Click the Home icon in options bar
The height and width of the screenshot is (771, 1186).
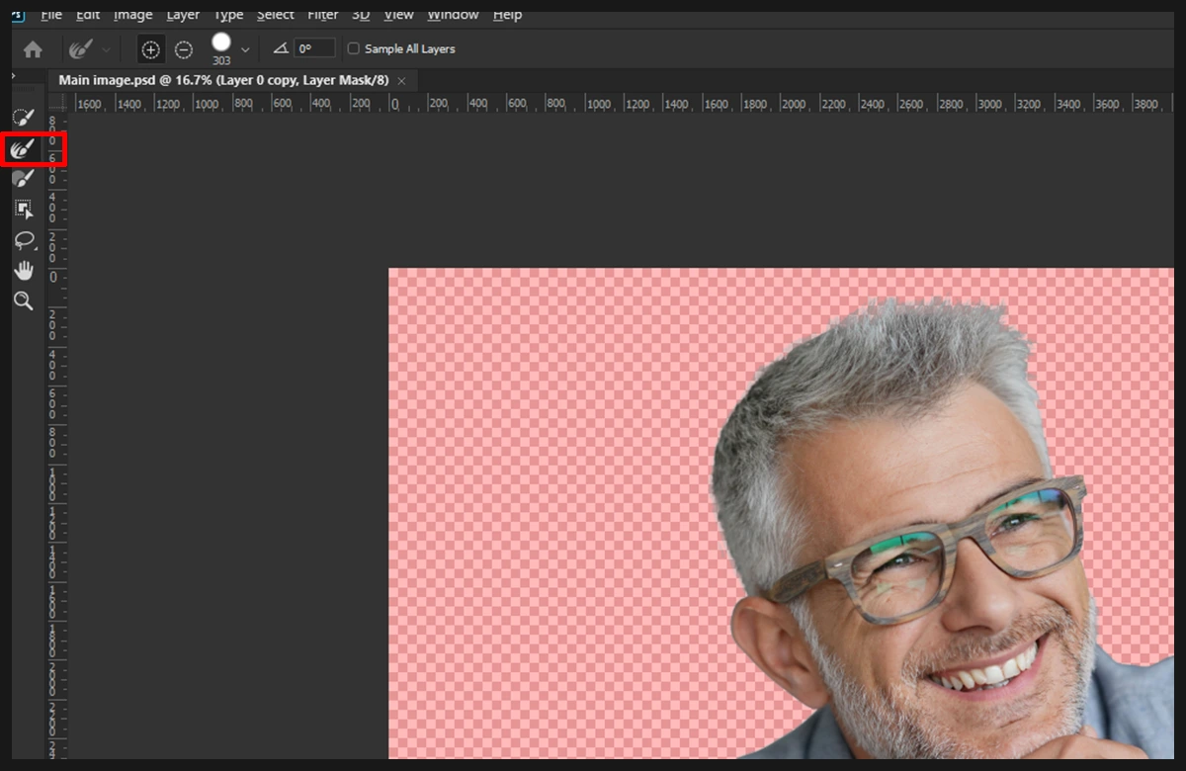33,48
